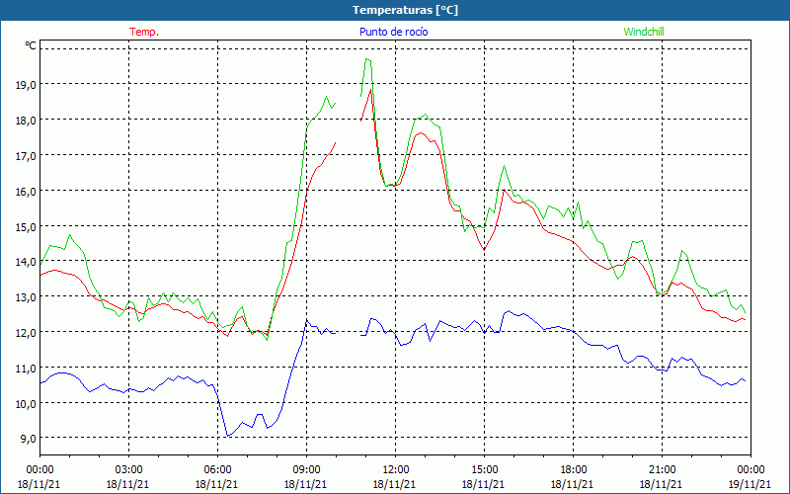Screen dimensions: 790x494
Task: Click the 14,0 y-axis value
Action: pos(27,262)
